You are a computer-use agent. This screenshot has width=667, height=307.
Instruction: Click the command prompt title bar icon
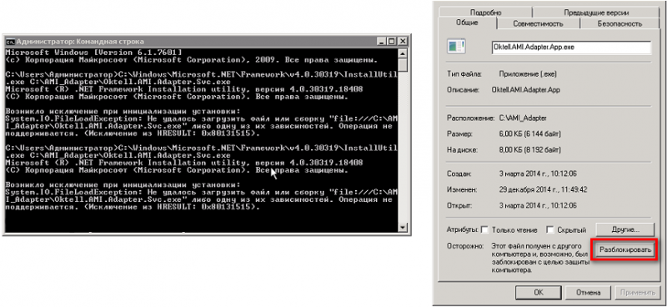(x=10, y=42)
